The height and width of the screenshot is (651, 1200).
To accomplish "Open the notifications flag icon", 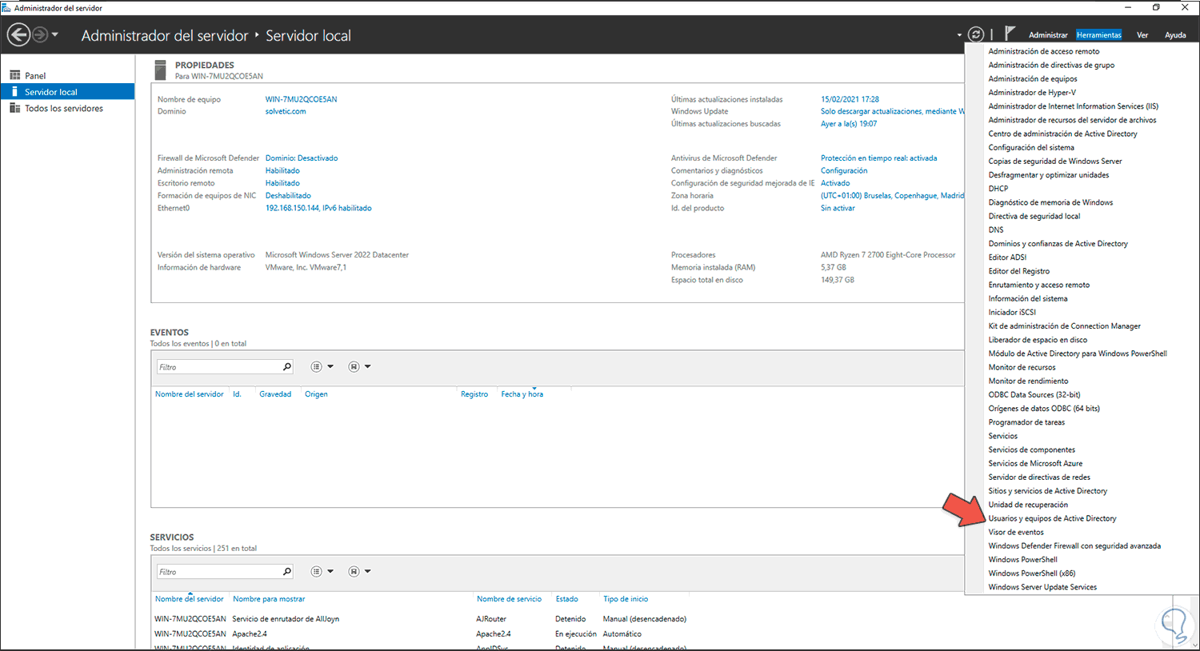I will (1010, 34).
